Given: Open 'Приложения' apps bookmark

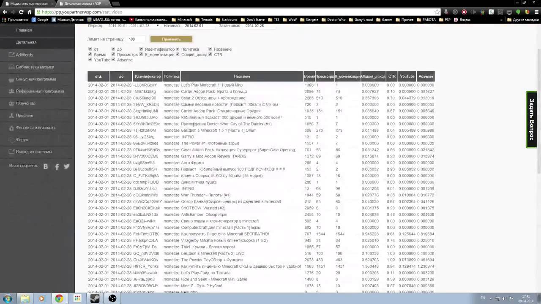Looking at the screenshot, I should [15, 19].
